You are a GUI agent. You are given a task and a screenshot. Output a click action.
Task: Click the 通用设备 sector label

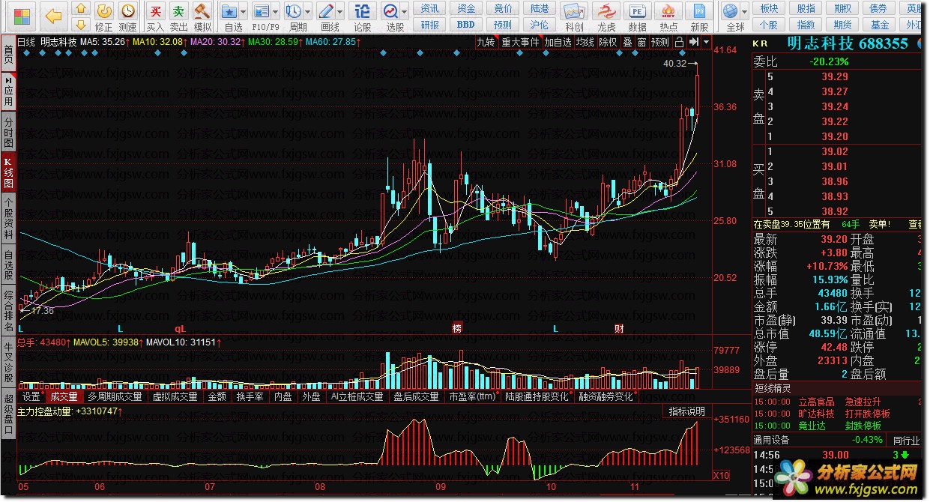coord(773,439)
